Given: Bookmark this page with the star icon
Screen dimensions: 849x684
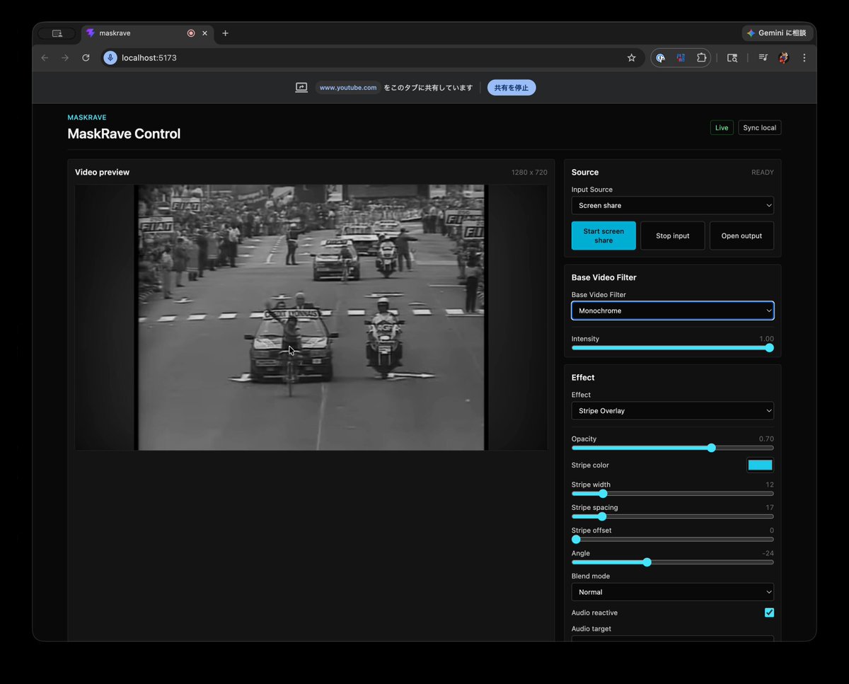Looking at the screenshot, I should tap(631, 58).
